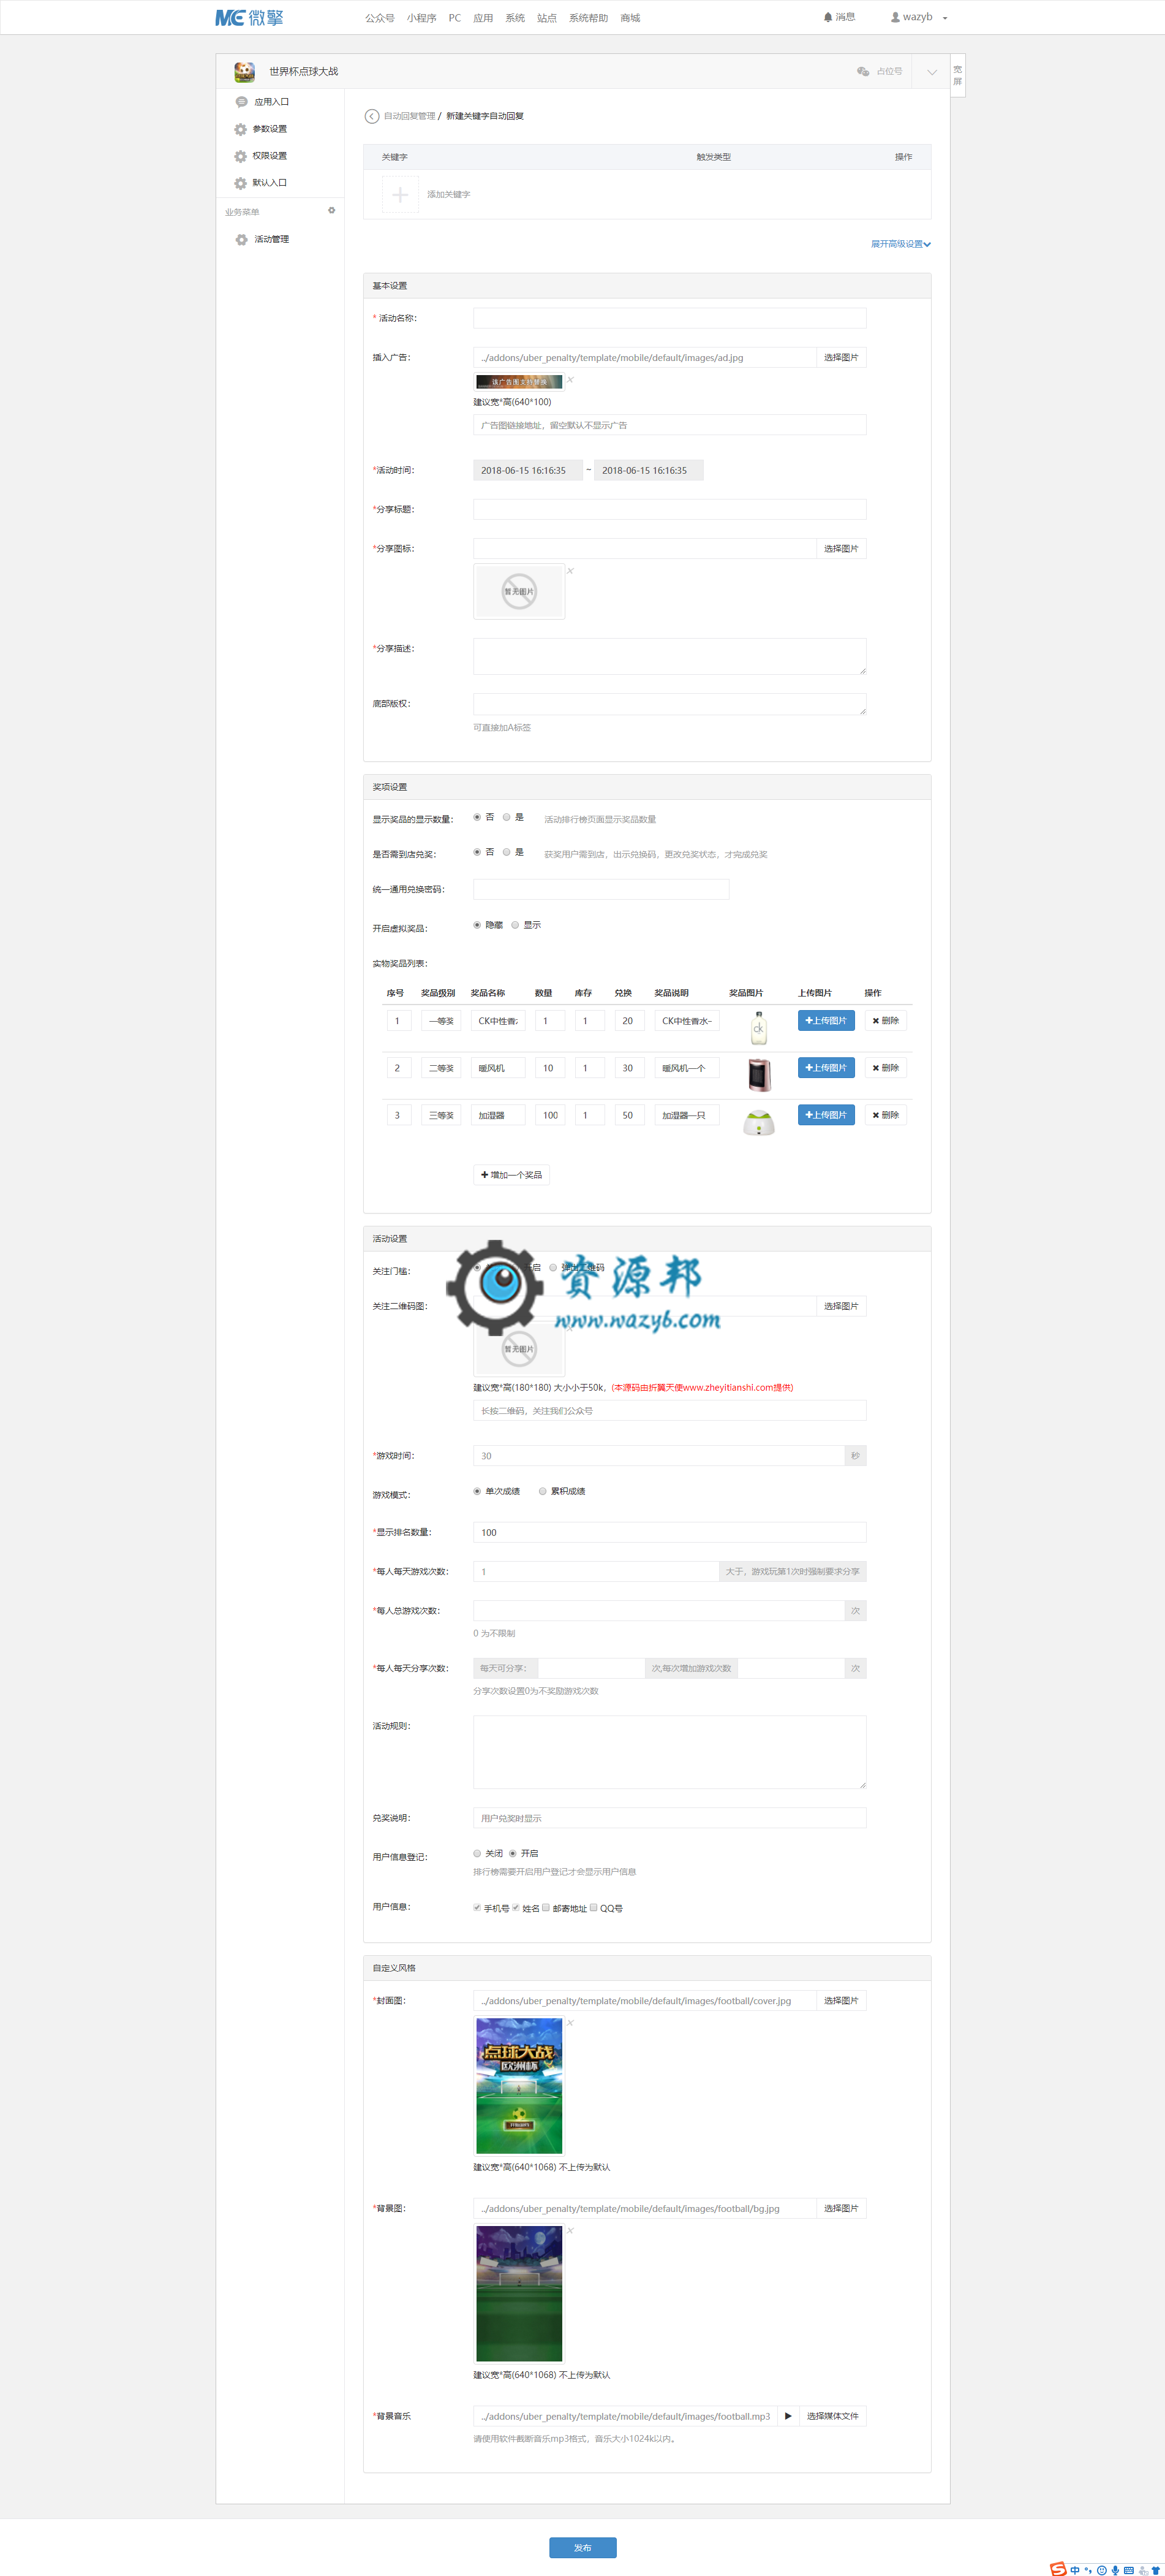Toggle the 宽屏 side tab
The width and height of the screenshot is (1165, 2576).
pos(957,75)
